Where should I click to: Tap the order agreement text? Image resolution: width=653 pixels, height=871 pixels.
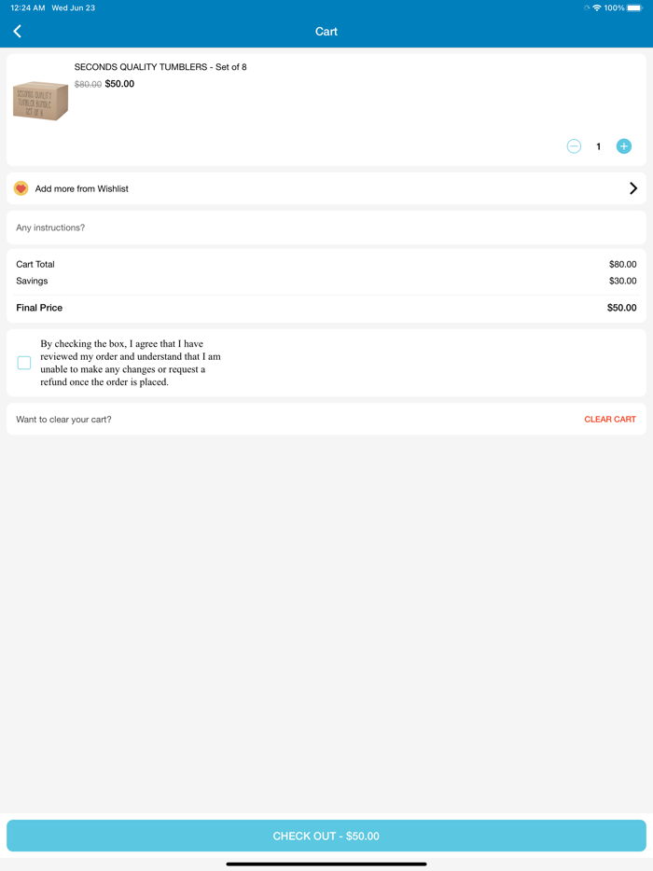click(x=131, y=363)
